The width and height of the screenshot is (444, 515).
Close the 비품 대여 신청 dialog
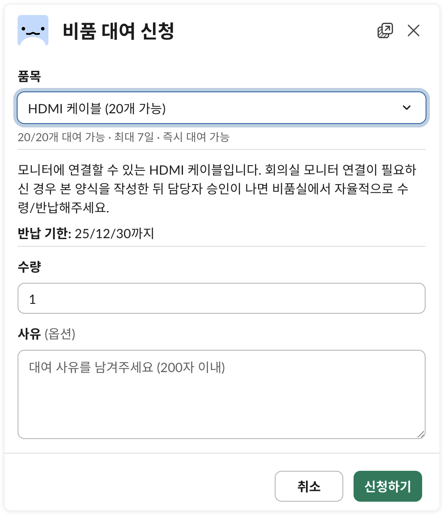click(413, 30)
